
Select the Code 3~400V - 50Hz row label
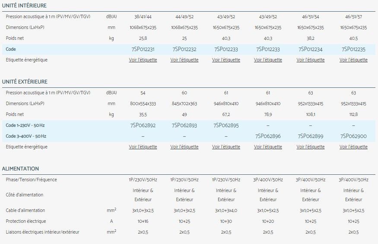point(26,136)
